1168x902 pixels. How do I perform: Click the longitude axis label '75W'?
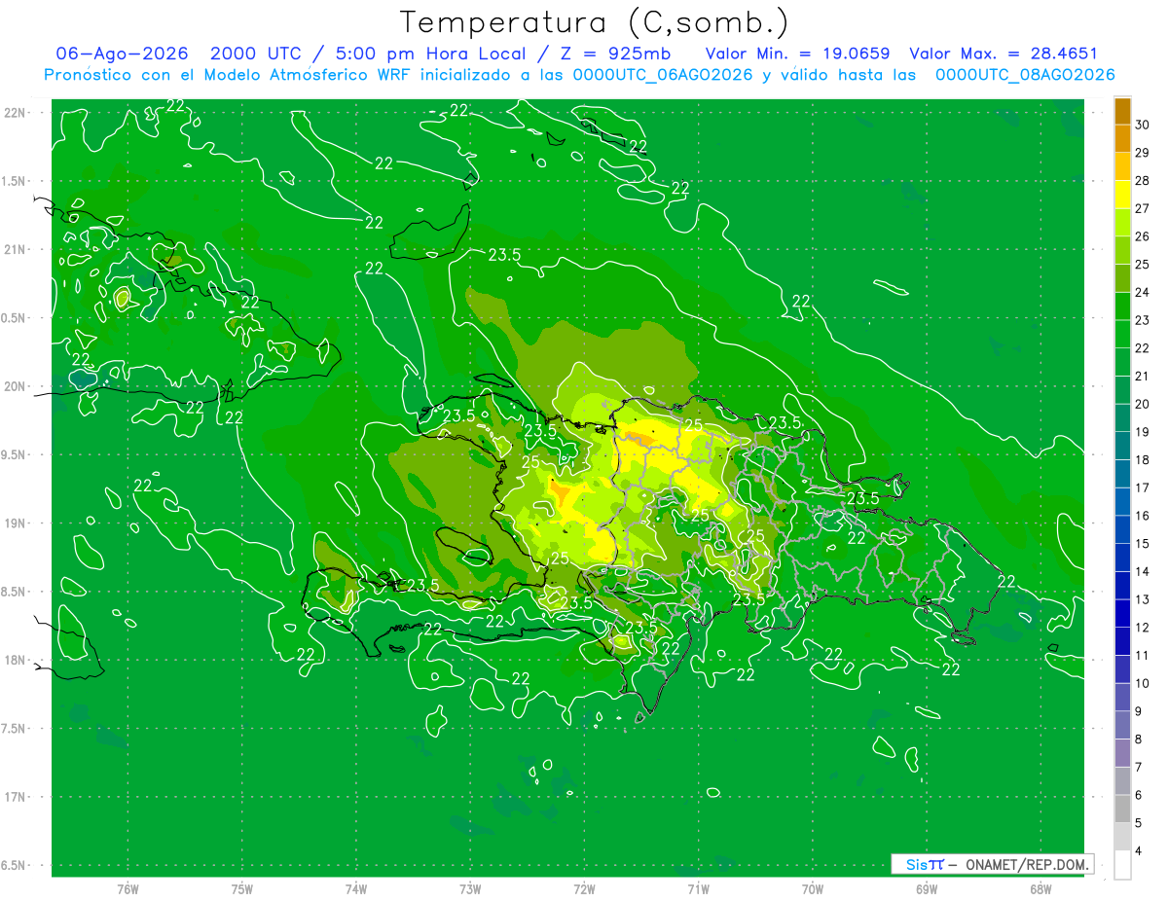(242, 889)
